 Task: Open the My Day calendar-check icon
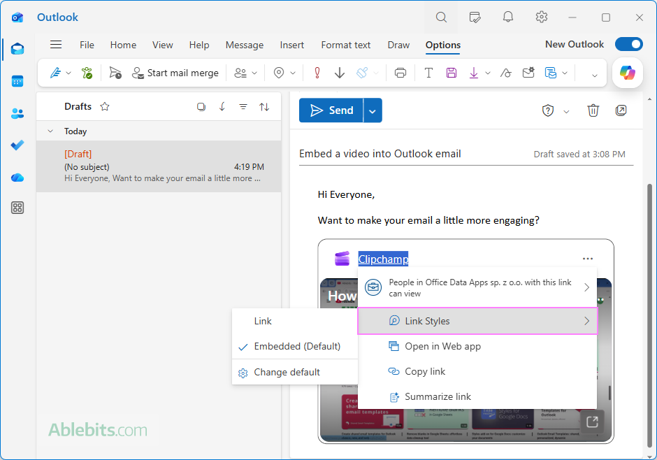coord(475,17)
